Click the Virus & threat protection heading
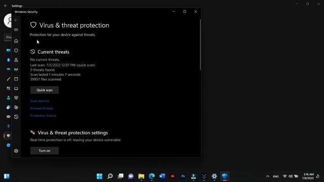Image resolution: width=324 pixels, height=182 pixels. 74,25
